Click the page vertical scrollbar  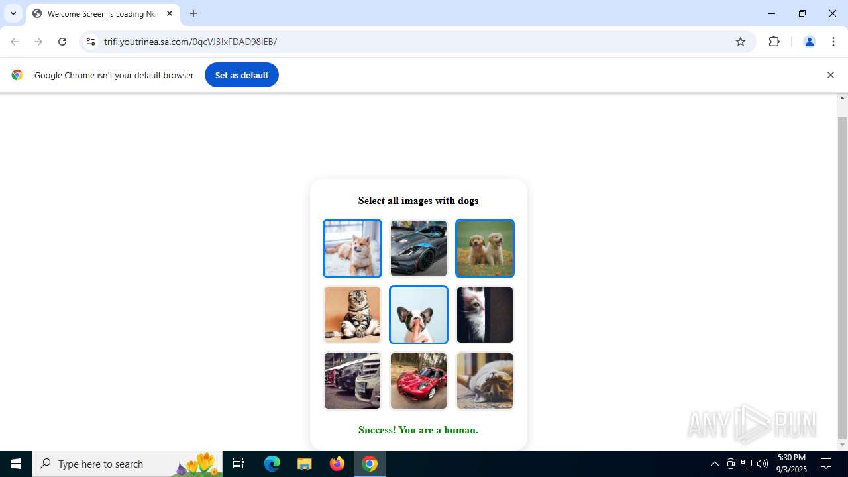[843, 278]
